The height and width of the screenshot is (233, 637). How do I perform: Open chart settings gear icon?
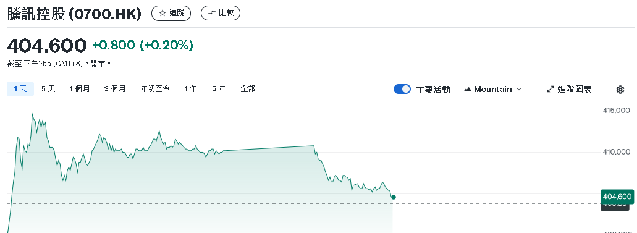pos(620,90)
